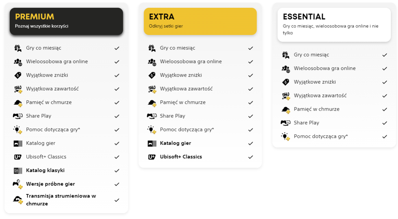Click the Pomoc dotycząca gry lightbulb icon in Premium
398x219 pixels.
point(18,130)
